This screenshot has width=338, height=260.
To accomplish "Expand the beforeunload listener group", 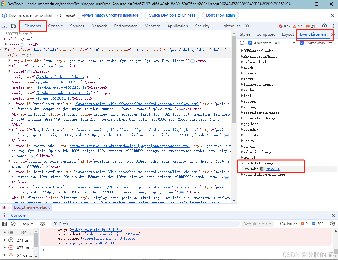I will coord(242,62).
